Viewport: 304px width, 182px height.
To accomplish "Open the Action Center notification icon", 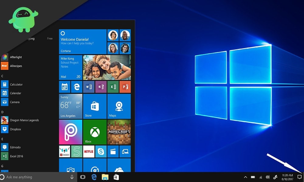I will (x=299, y=177).
